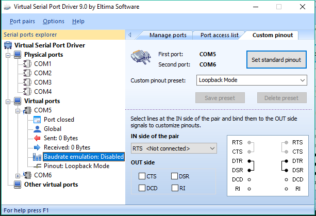The height and width of the screenshot is (216, 316).
Task: Enable the DSR checkbox on OUT side
Action: [x=175, y=176]
